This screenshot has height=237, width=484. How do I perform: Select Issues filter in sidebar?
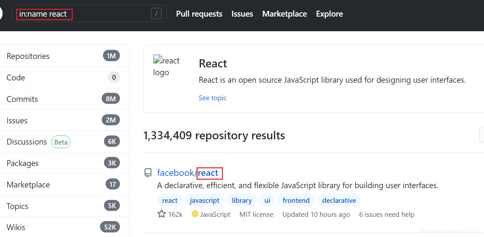(65, 120)
